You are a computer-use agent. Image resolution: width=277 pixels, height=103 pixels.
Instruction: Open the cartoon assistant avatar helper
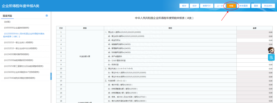(x=271, y=50)
